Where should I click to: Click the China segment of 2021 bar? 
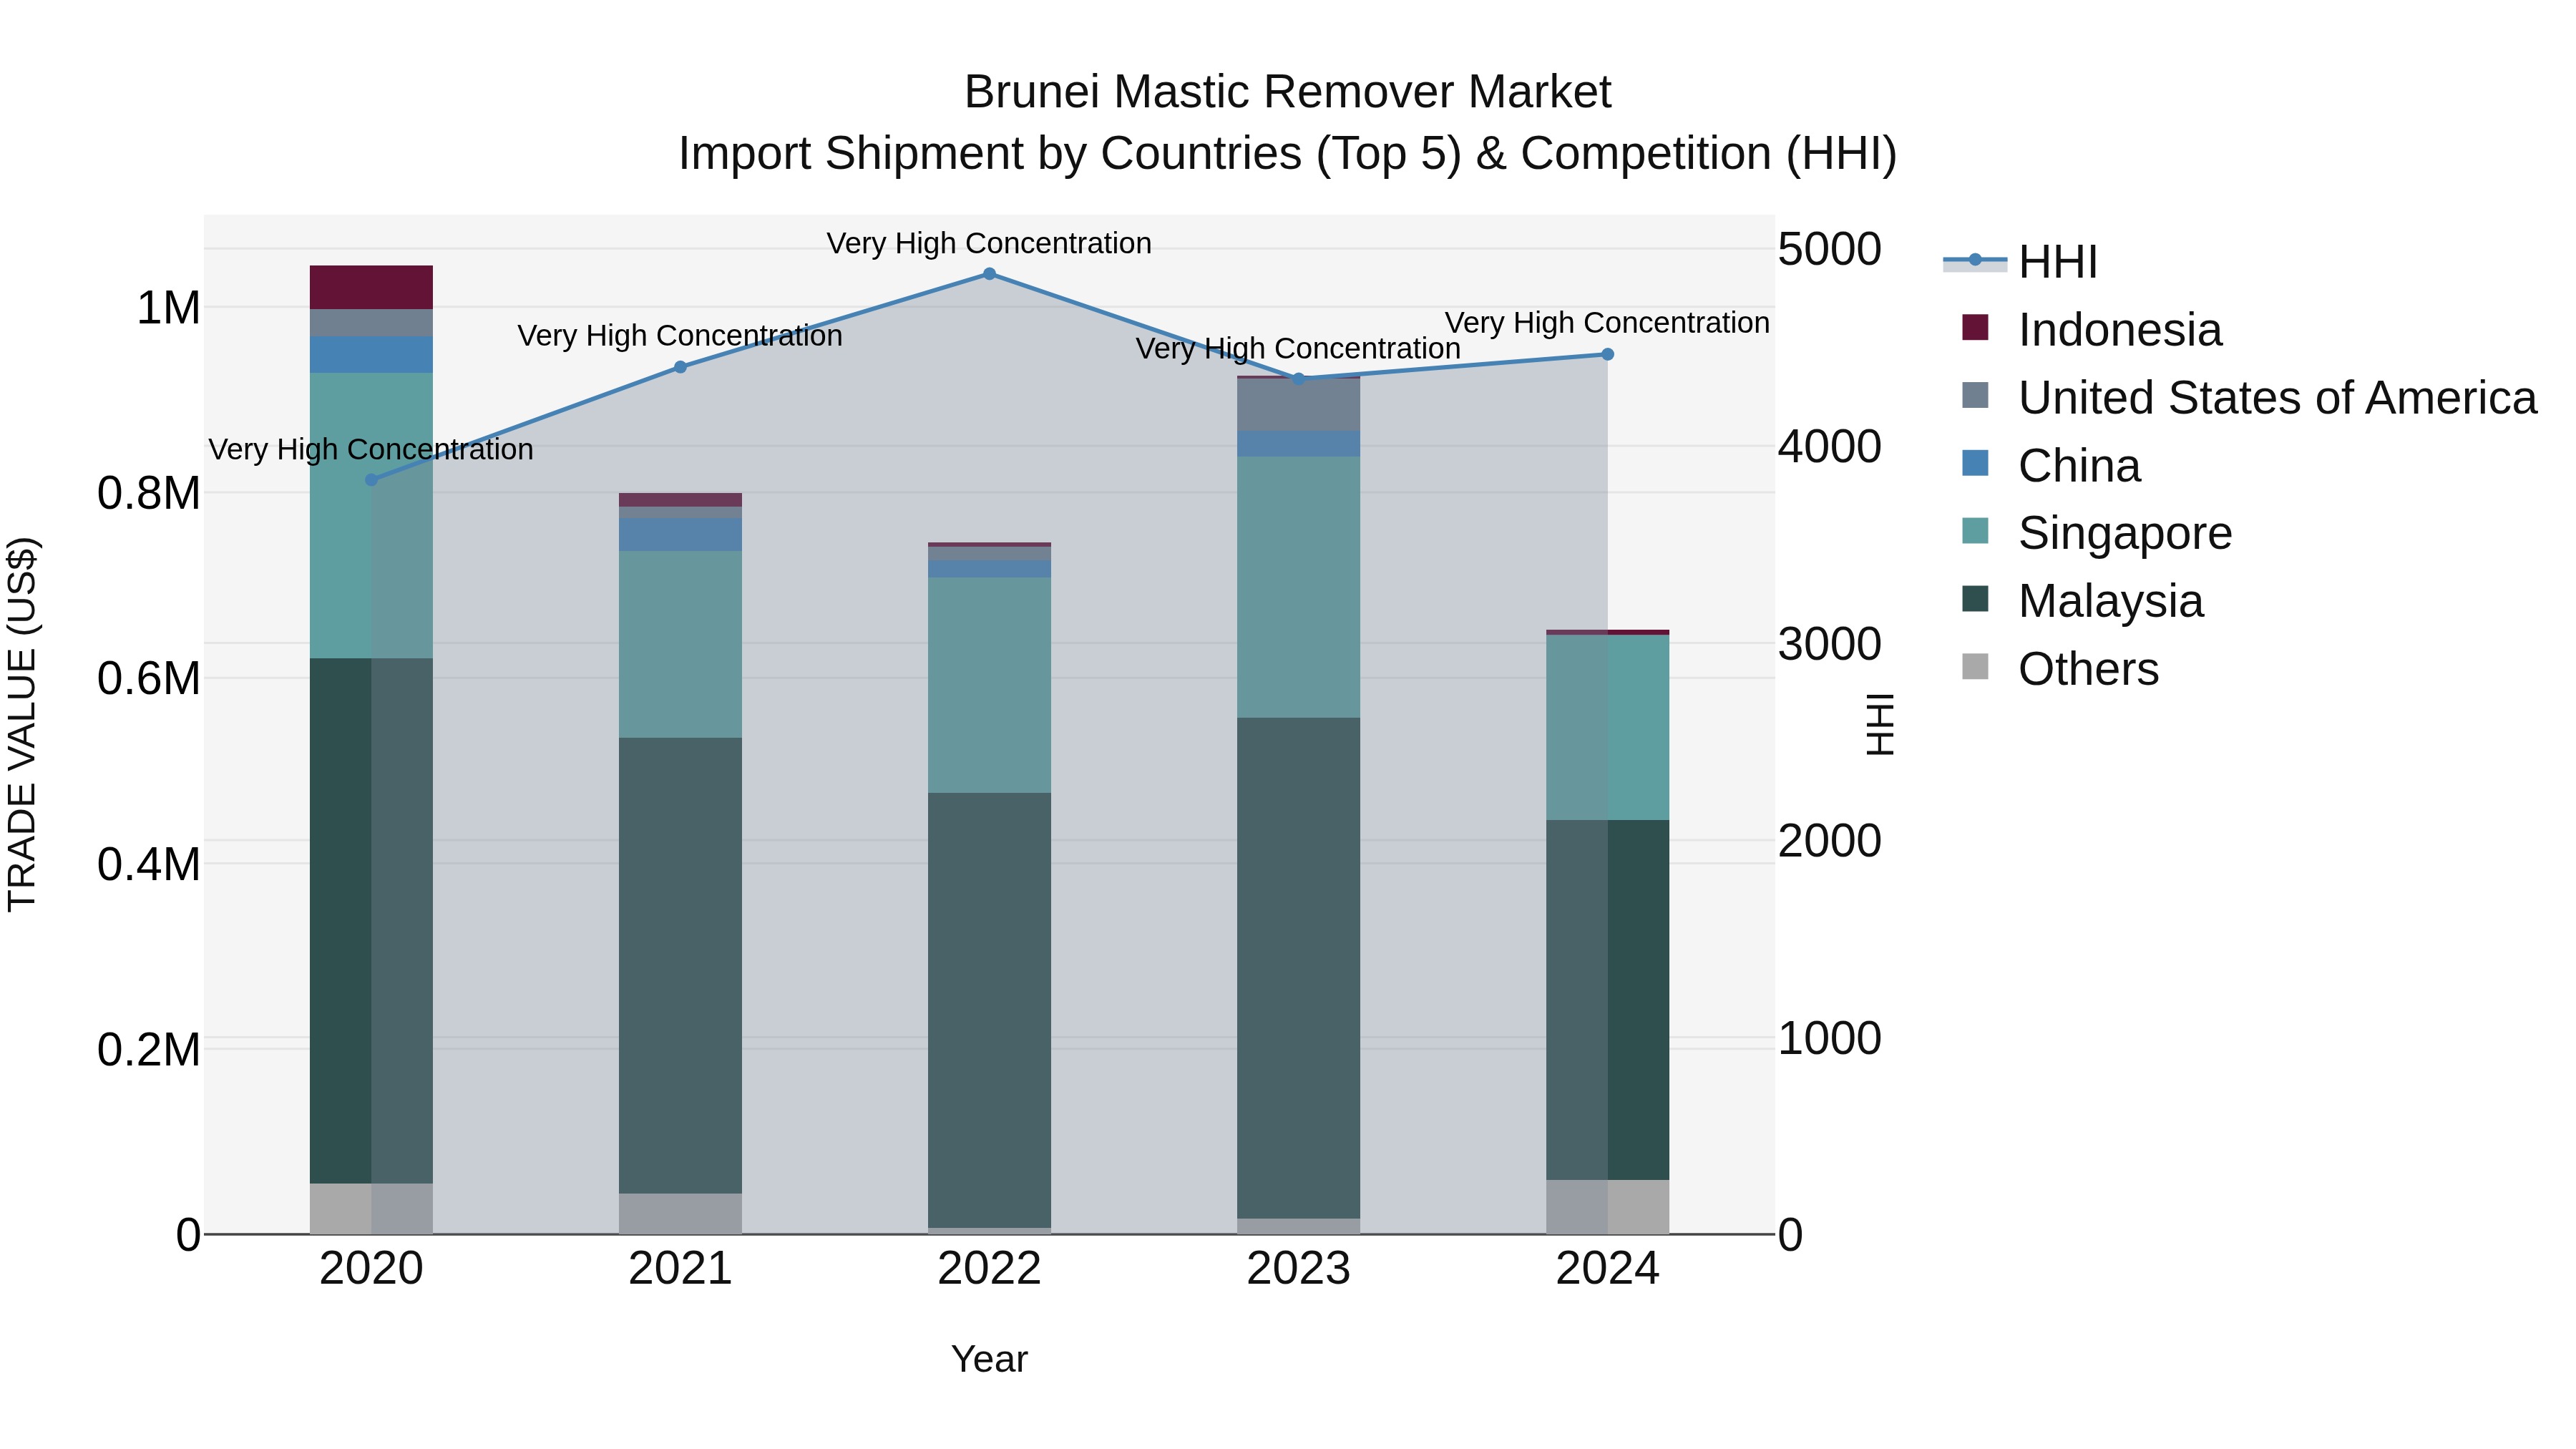click(681, 534)
